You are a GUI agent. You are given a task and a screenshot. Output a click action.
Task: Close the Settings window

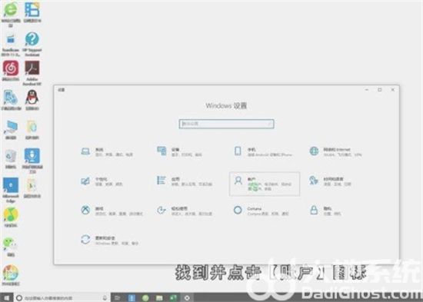click(x=393, y=90)
